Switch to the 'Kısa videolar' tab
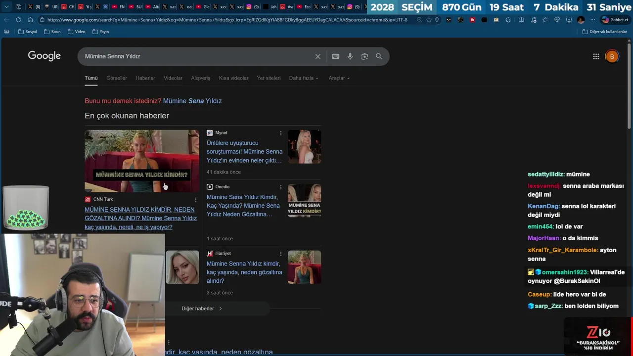This screenshot has width=633, height=356. [x=233, y=78]
